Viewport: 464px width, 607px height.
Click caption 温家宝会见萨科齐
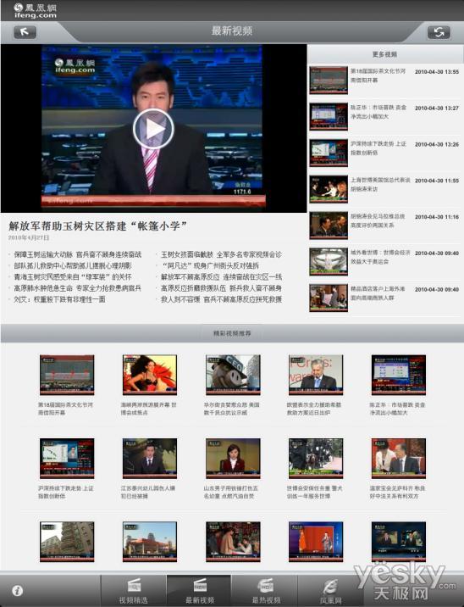pyautogui.click(x=397, y=492)
